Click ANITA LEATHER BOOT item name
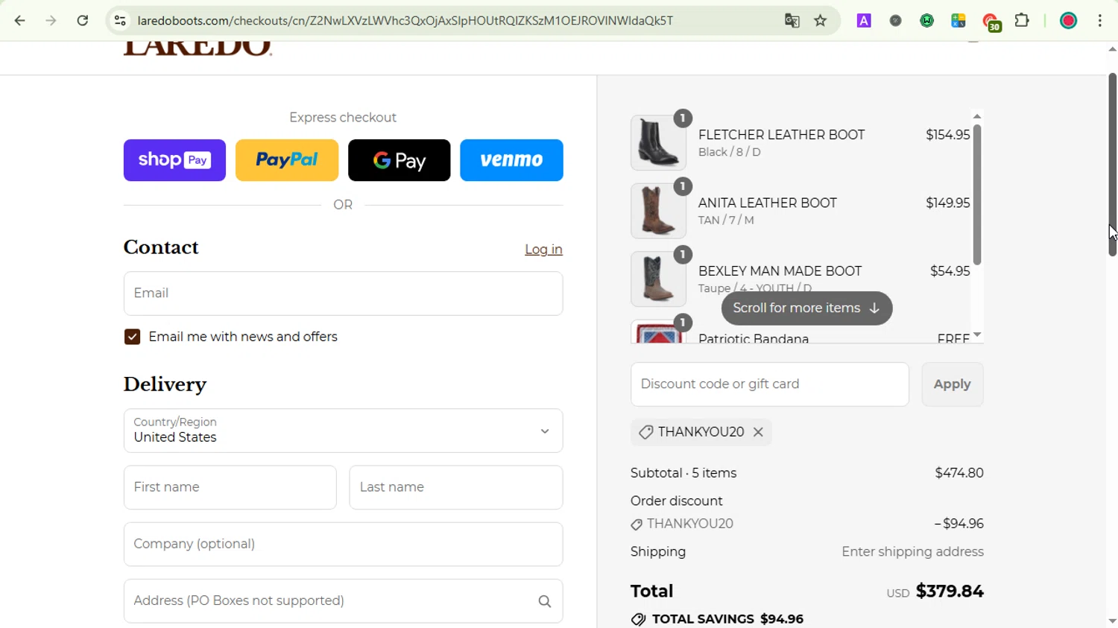 (x=768, y=203)
